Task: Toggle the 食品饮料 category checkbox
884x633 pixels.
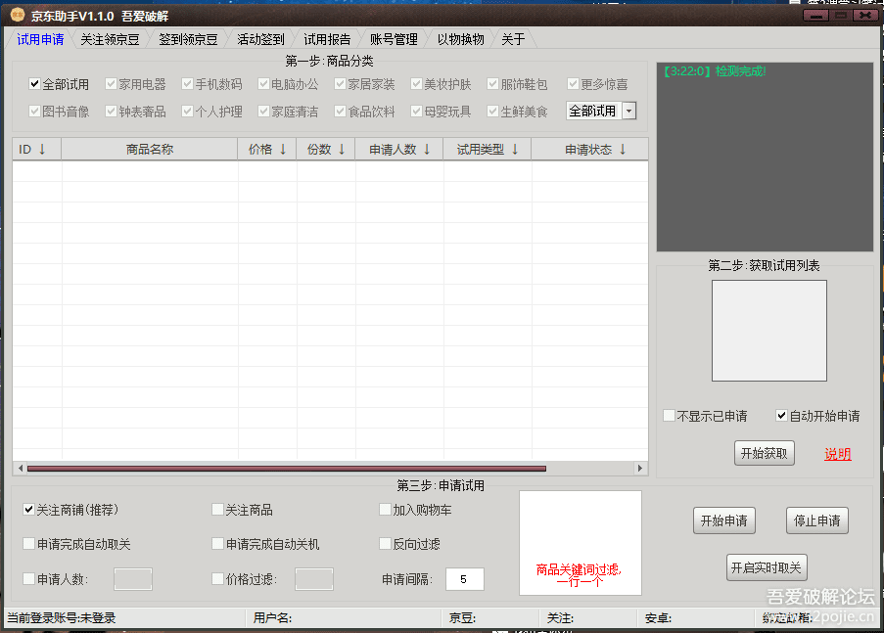Action: pyautogui.click(x=340, y=111)
